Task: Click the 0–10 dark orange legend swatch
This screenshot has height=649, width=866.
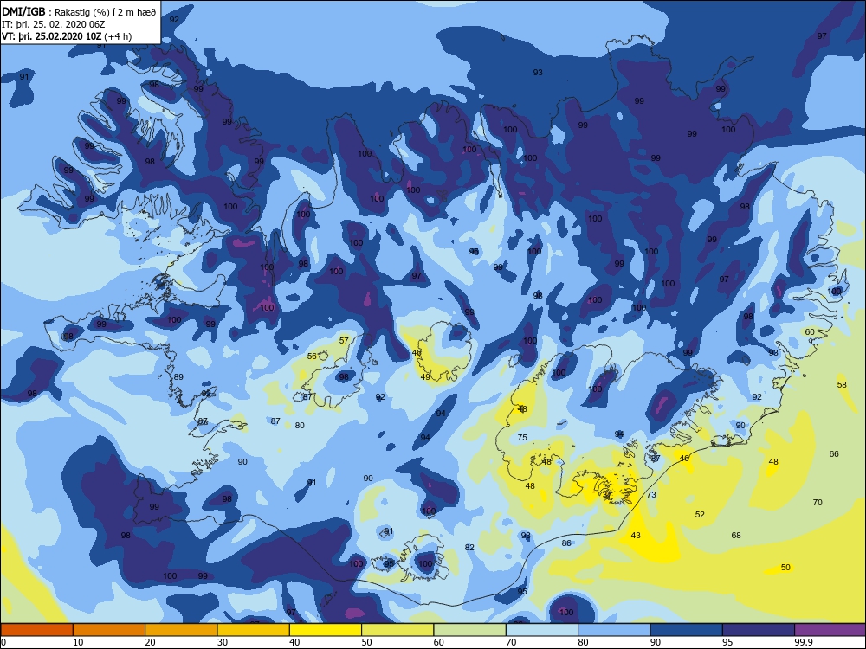Action: point(37,630)
